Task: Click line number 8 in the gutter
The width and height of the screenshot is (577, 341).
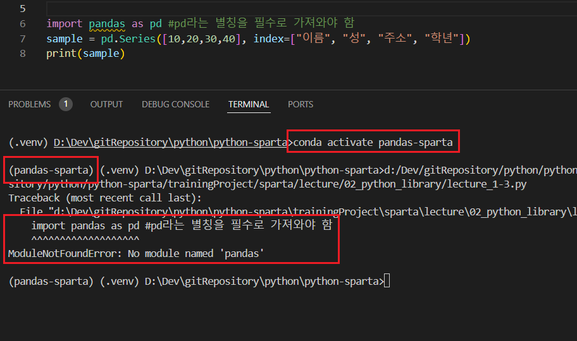Action: (x=23, y=53)
